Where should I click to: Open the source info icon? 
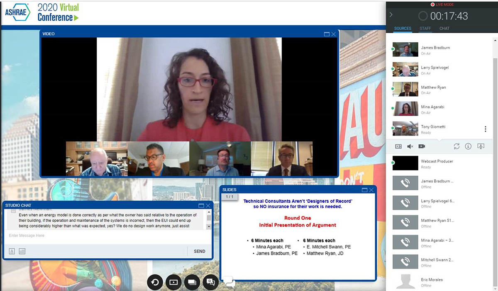[x=468, y=146]
